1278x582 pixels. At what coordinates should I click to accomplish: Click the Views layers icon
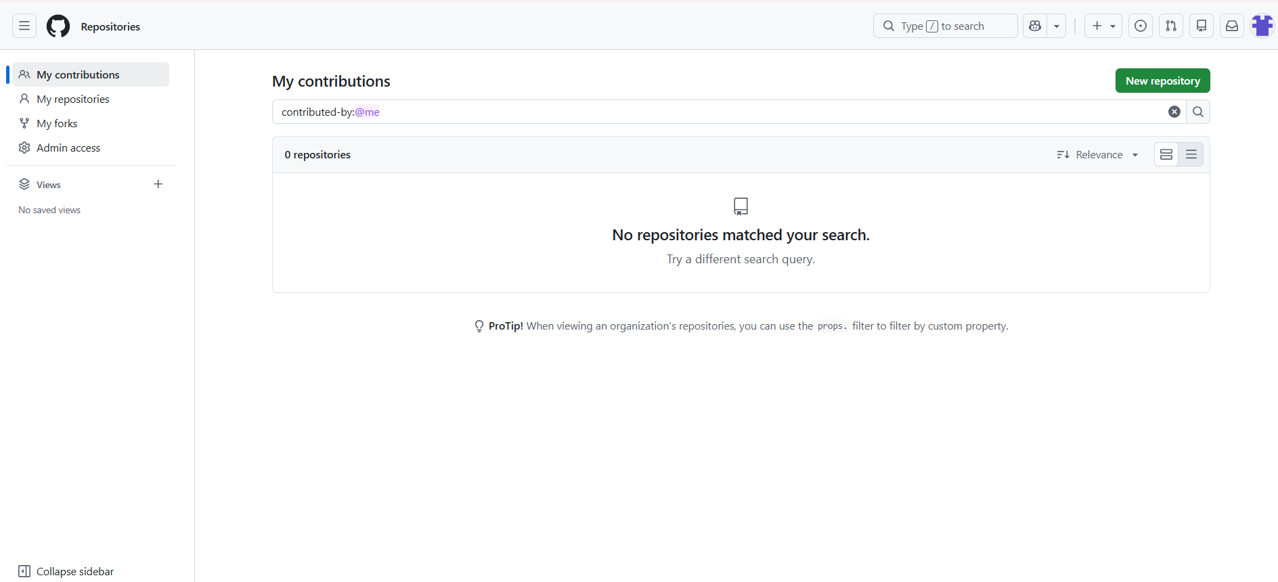[x=24, y=184]
